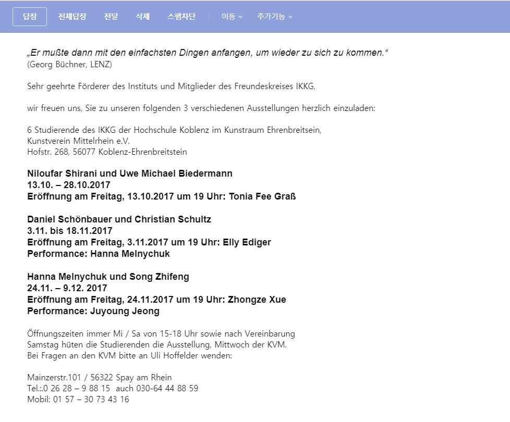The height and width of the screenshot is (422, 510).
Task: Delete the mail using 삭제
Action: [143, 17]
